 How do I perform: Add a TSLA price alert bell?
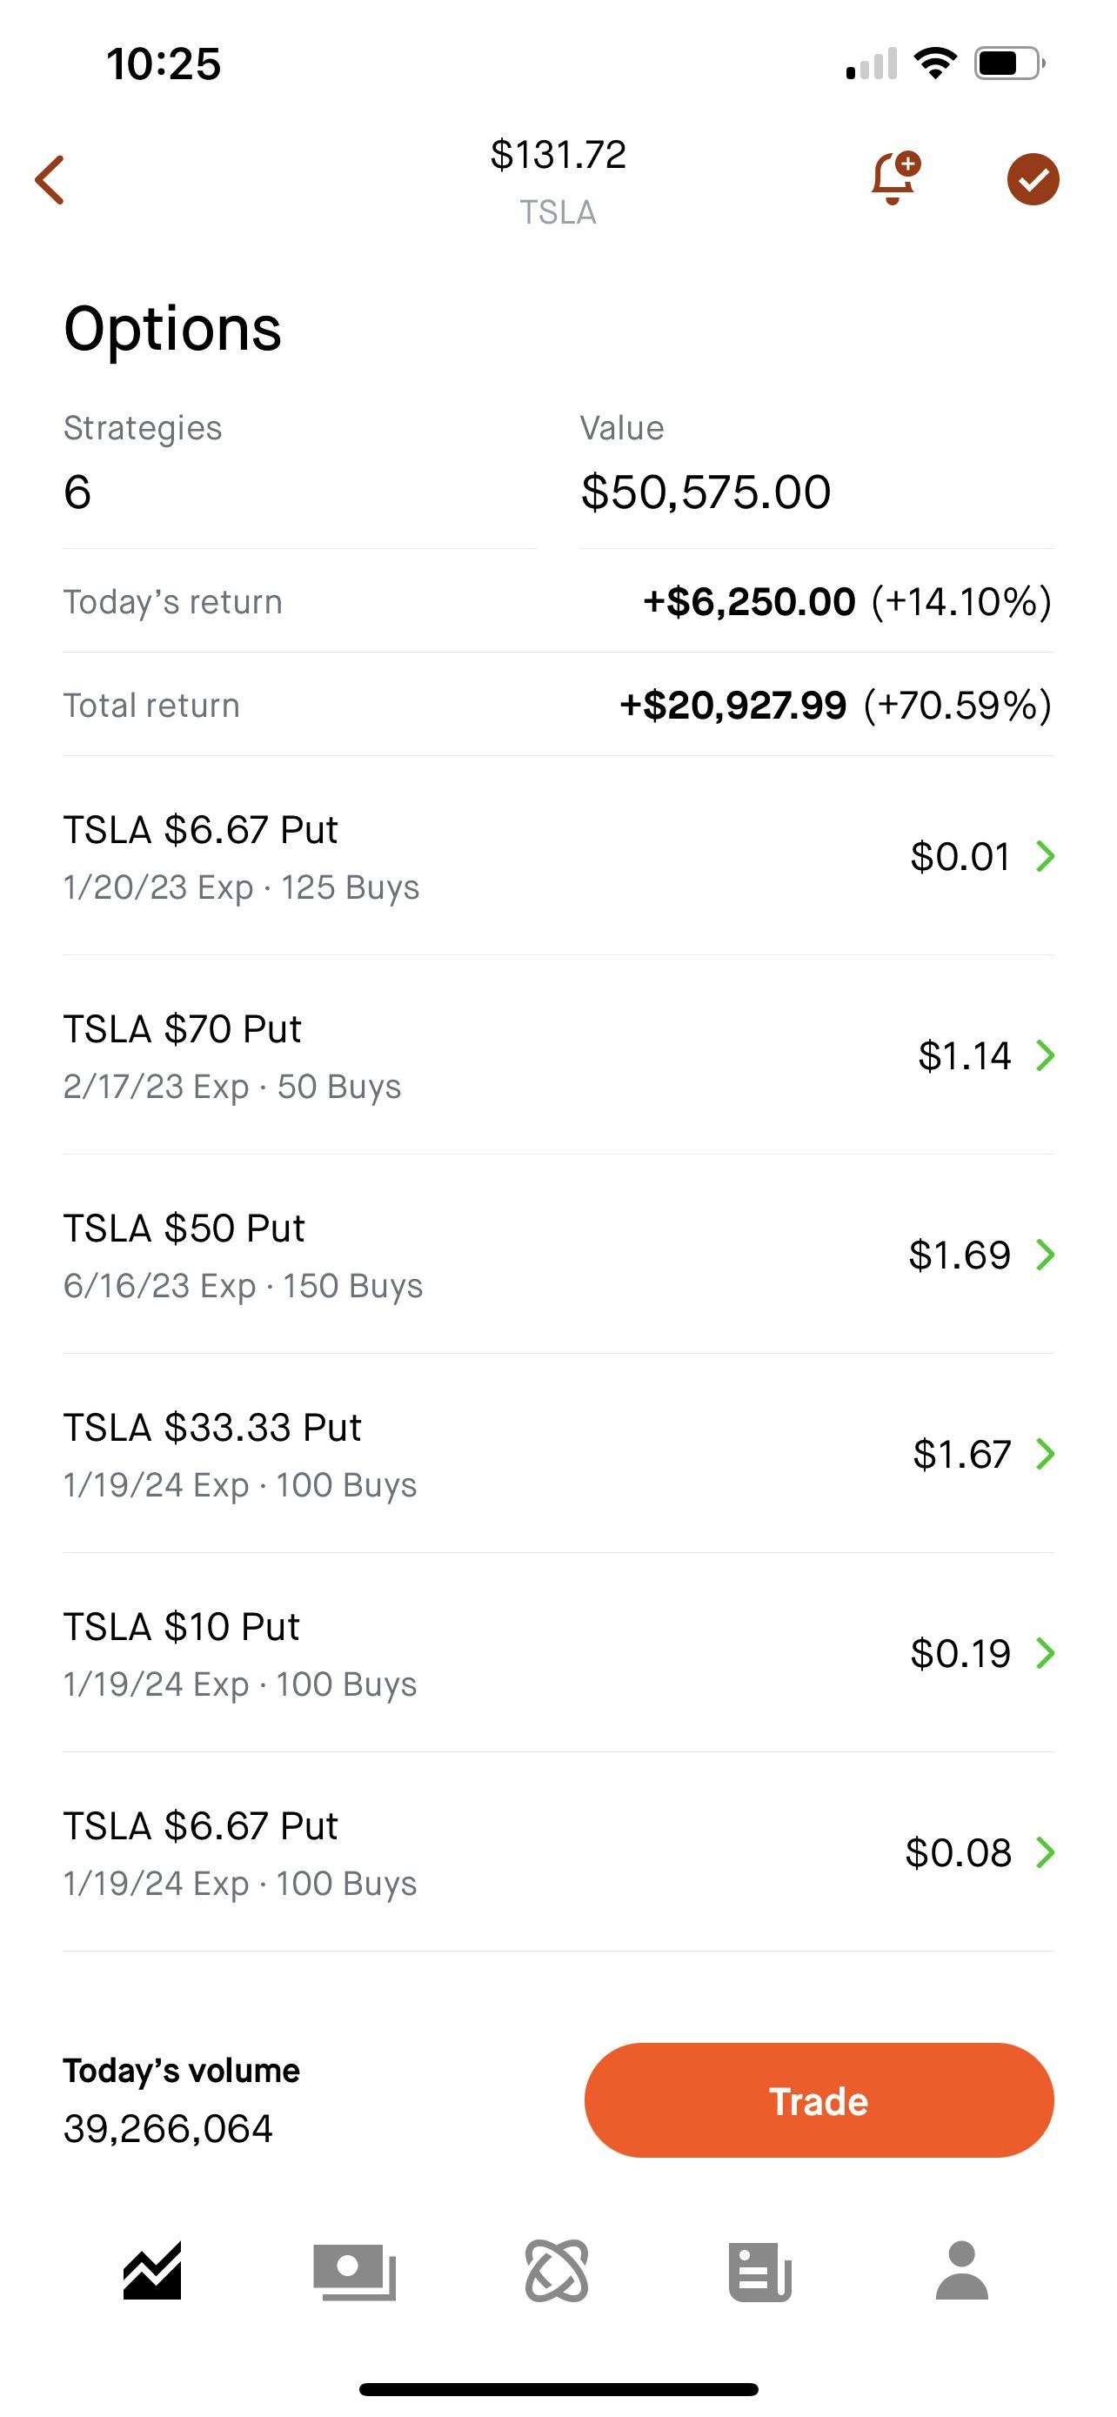point(894,177)
